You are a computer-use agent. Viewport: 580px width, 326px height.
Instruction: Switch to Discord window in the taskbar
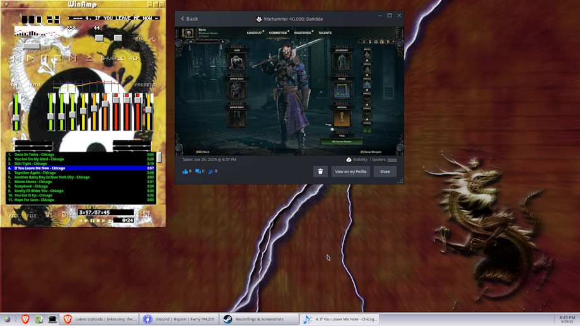pos(180,319)
